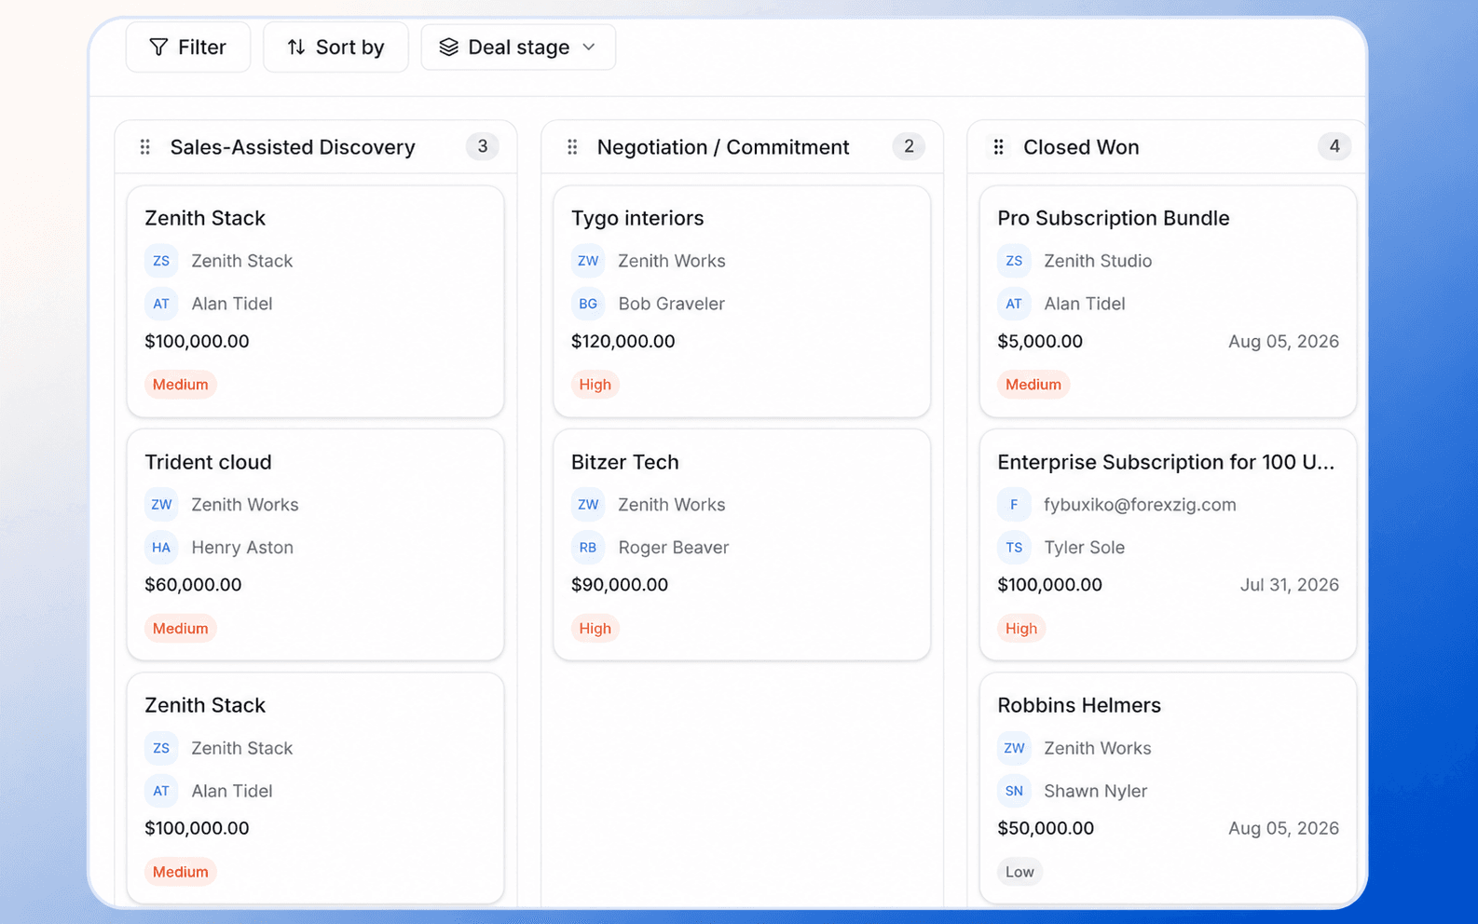This screenshot has width=1478, height=924.
Task: Click F avatar for fybuxiko@forexzig.com
Action: click(x=1014, y=505)
